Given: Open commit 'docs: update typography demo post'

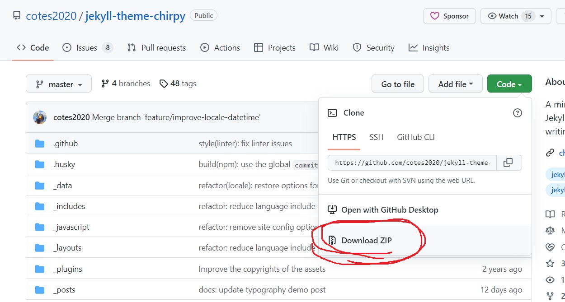Looking at the screenshot, I should coord(262,290).
